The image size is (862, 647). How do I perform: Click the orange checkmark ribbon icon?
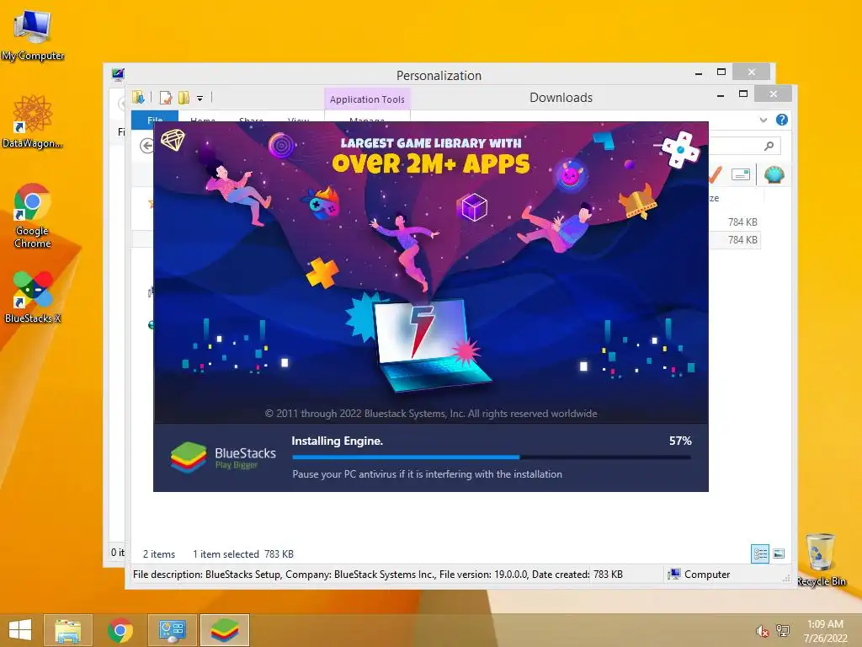point(716,175)
